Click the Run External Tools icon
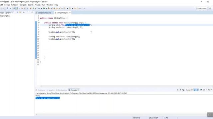The image size is (213, 119). (x=49, y=8)
